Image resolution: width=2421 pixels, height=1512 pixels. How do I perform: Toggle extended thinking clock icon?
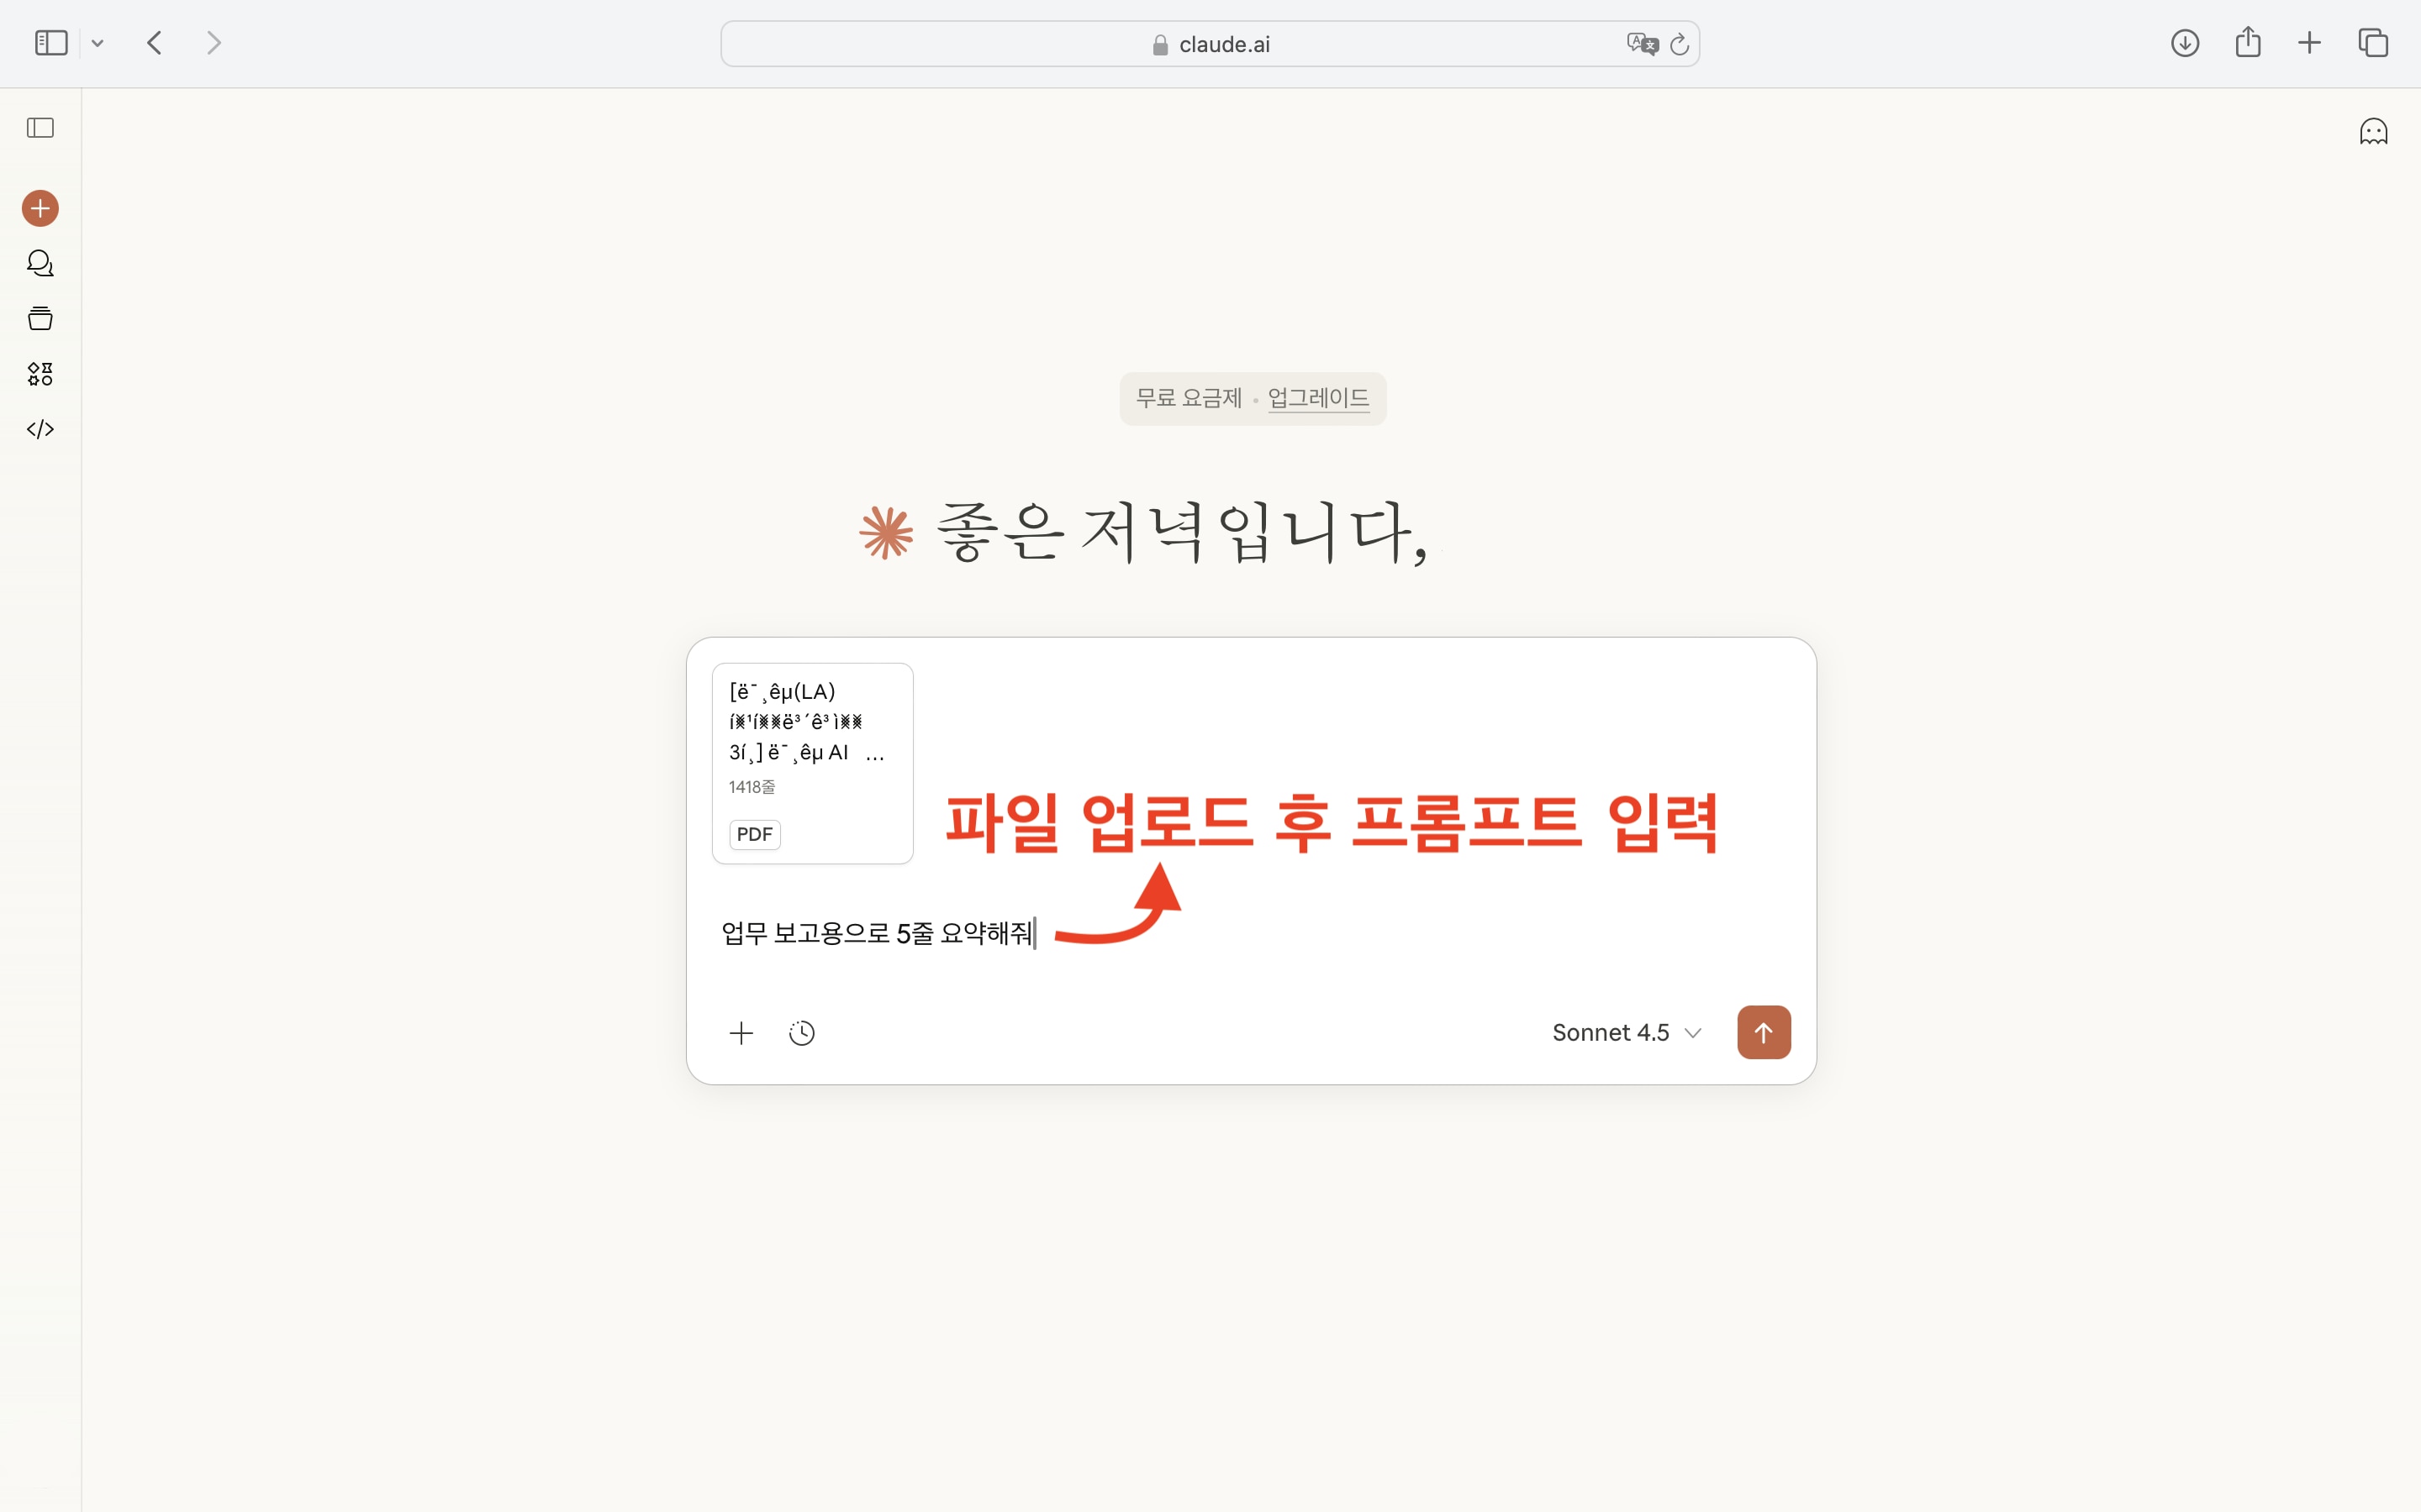[x=801, y=1033]
